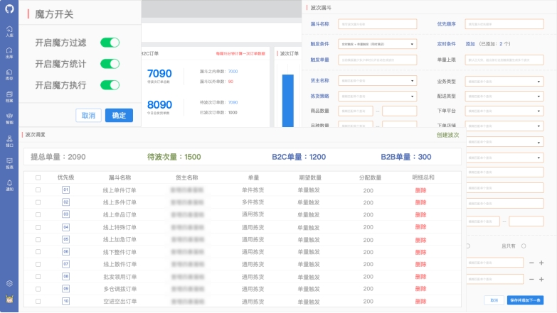Open 入库 in the left sidebar
Screen dimensions: 557x313
click(9, 31)
